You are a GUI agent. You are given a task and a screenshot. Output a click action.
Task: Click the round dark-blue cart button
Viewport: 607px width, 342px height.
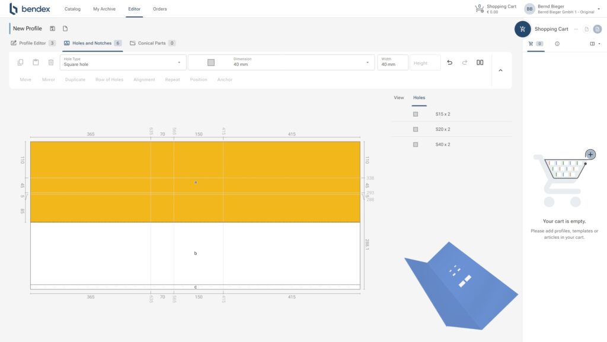click(522, 29)
